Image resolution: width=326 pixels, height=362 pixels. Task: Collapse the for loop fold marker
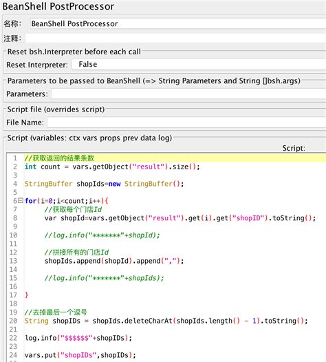(x=21, y=200)
